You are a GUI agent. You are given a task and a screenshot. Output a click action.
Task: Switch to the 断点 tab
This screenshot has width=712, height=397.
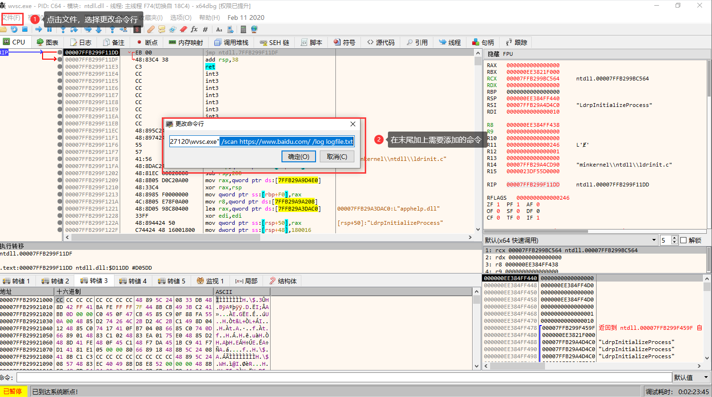point(147,43)
